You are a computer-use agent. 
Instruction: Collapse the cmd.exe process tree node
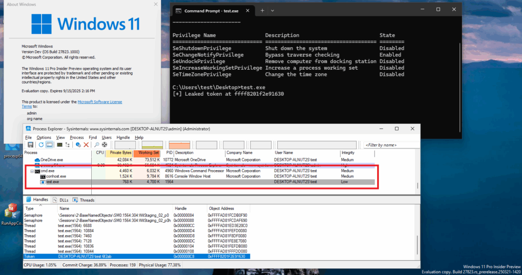pos(32,171)
